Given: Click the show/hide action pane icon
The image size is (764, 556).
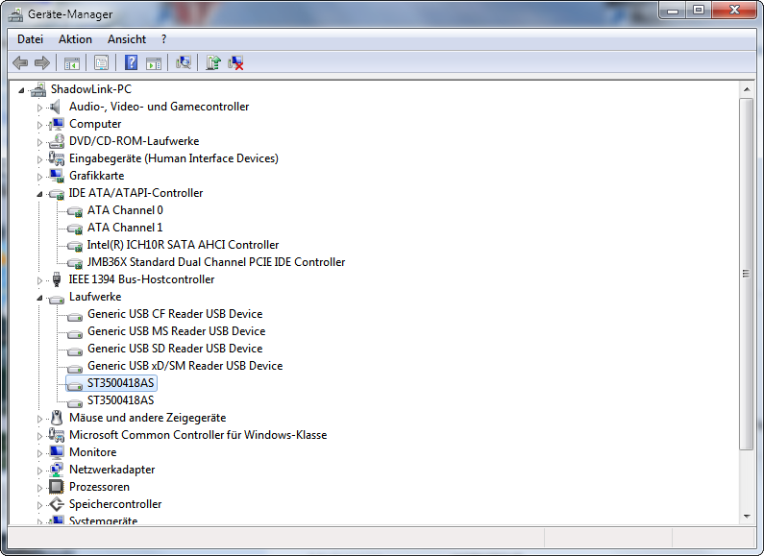Looking at the screenshot, I should tap(154, 62).
